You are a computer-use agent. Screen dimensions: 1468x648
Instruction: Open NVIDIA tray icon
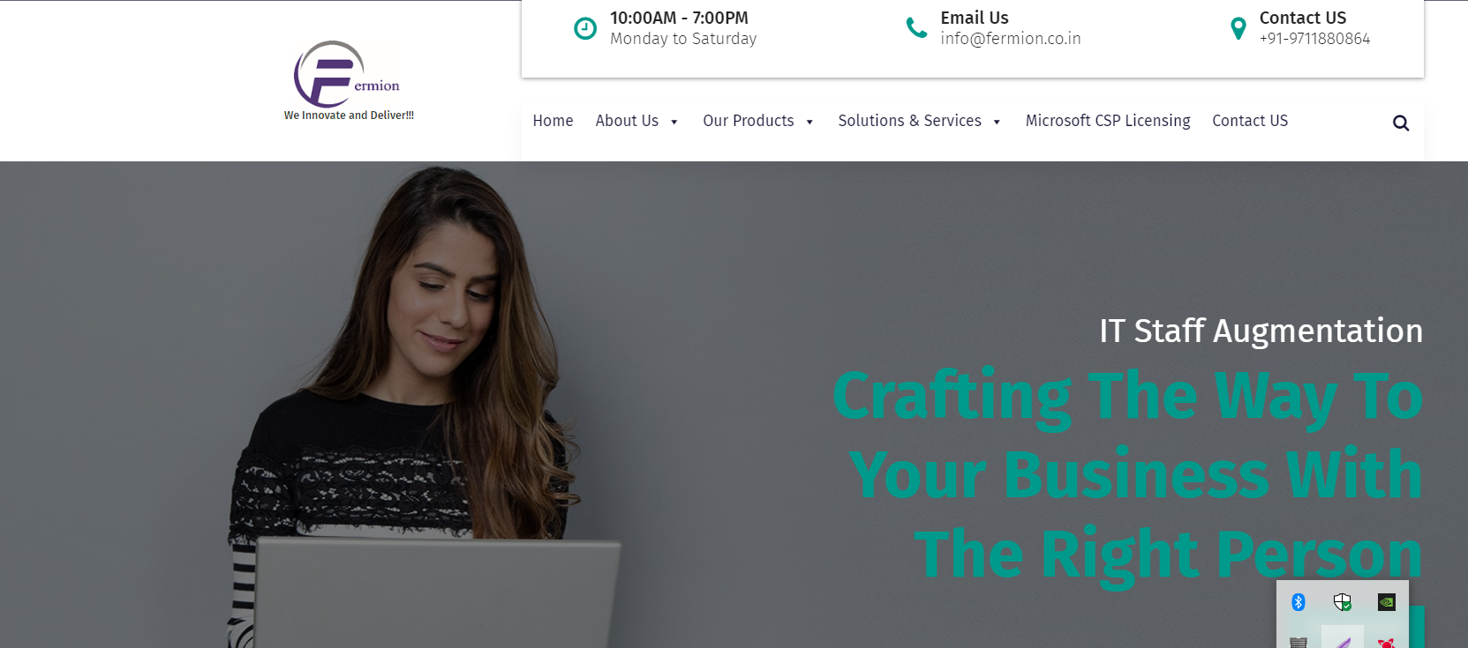point(1387,602)
